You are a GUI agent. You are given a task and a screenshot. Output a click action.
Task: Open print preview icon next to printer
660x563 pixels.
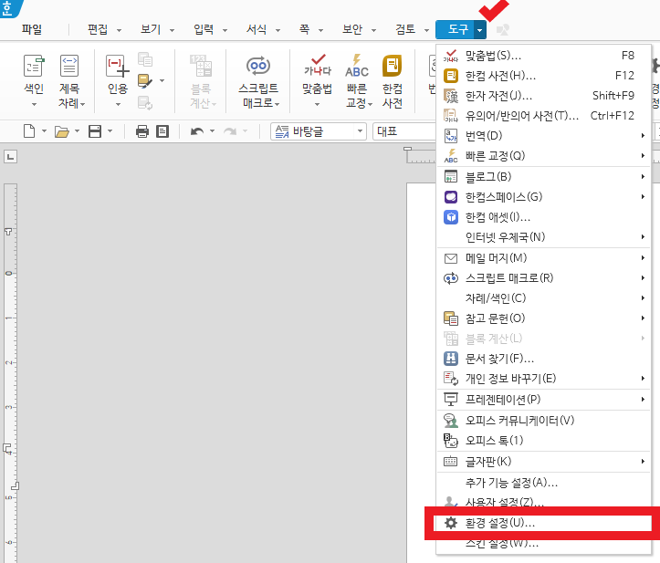click(x=162, y=131)
